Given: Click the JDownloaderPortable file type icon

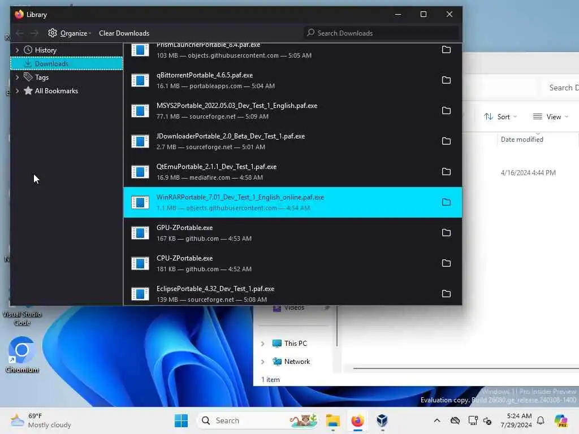Looking at the screenshot, I should point(140,141).
